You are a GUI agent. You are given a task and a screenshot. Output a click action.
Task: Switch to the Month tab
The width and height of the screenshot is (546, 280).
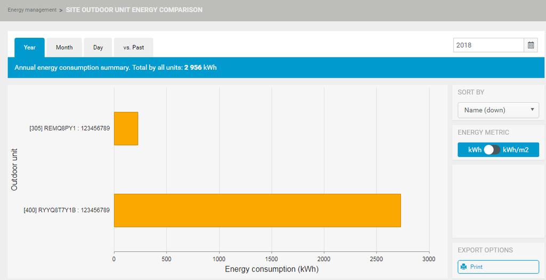click(x=65, y=48)
